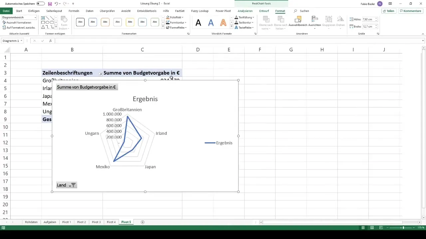Image resolution: width=426 pixels, height=239 pixels.
Task: Pick the black A WordArt style
Action: (x=198, y=23)
